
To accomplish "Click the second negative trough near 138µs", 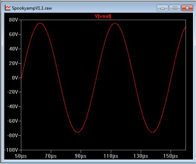I will [152, 132].
